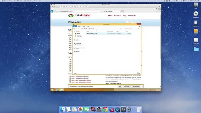Click the Explorer details view toggle icon
201x113 pixels.
tap(138, 73)
